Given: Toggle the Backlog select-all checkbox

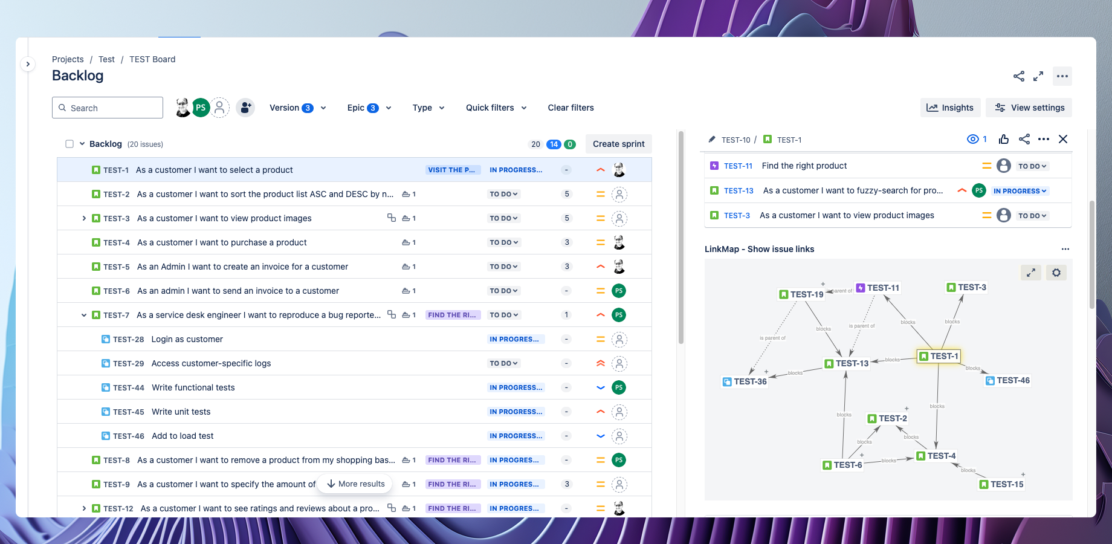Looking at the screenshot, I should [x=69, y=144].
